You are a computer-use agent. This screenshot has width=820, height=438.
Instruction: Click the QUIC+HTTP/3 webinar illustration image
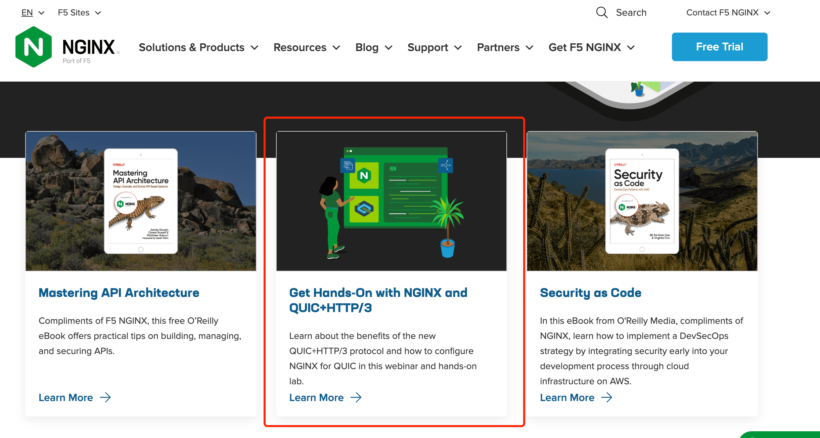[x=391, y=201]
